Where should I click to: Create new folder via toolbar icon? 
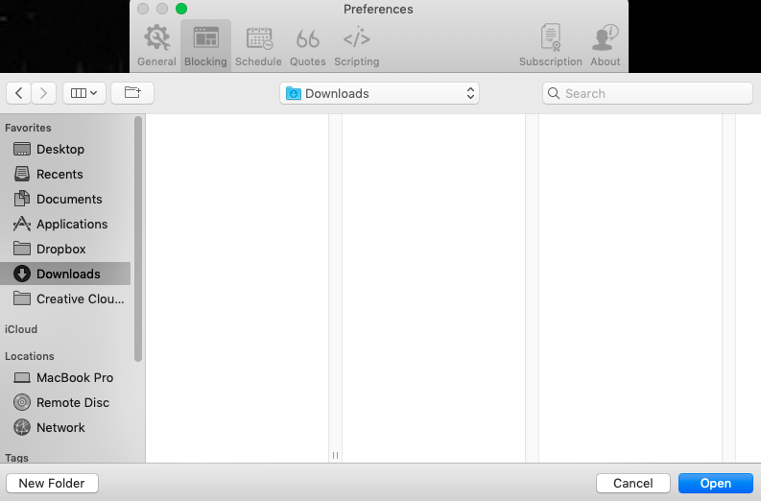[132, 93]
